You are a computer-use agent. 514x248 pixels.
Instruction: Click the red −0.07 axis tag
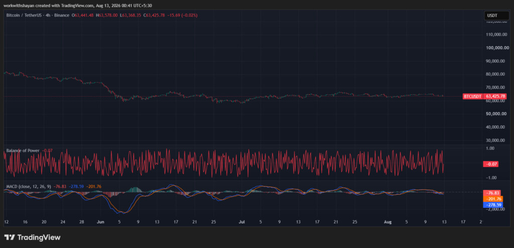click(491, 164)
